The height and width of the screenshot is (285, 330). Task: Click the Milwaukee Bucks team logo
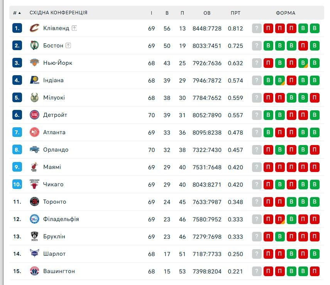pyautogui.click(x=35, y=98)
